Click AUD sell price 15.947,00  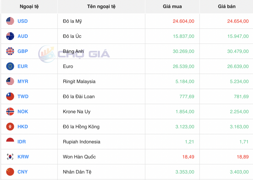(238, 36)
